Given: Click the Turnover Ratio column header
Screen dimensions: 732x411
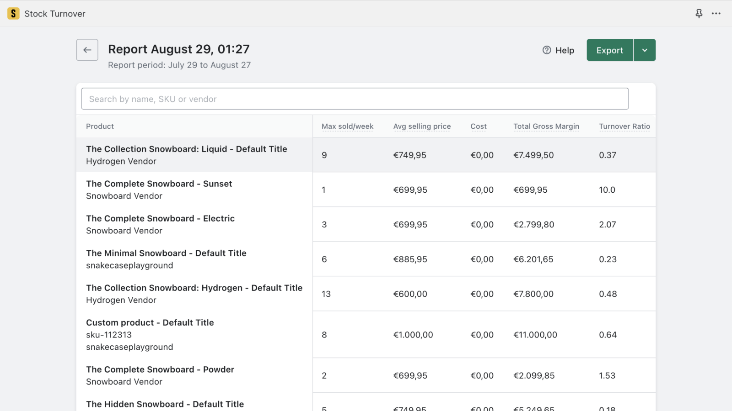Looking at the screenshot, I should click(624, 126).
